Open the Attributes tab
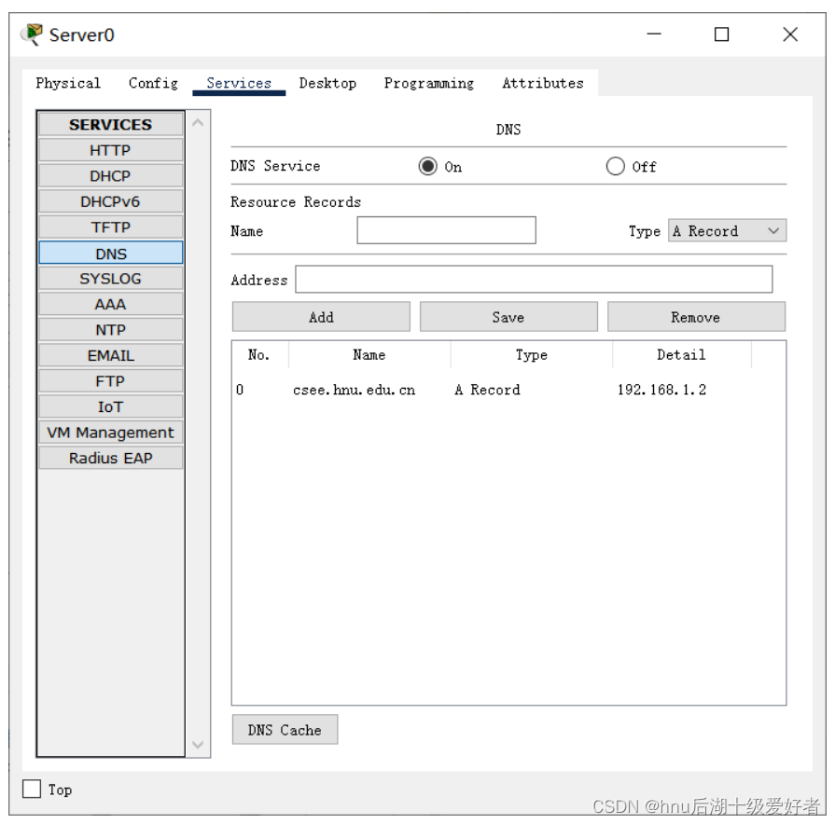The width and height of the screenshot is (835, 824). tap(543, 83)
